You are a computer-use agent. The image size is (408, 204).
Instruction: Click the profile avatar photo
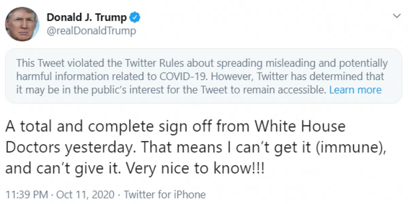pyautogui.click(x=22, y=24)
